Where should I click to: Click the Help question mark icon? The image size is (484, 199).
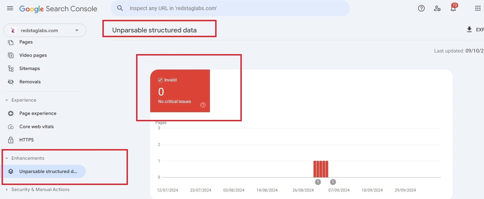(421, 8)
